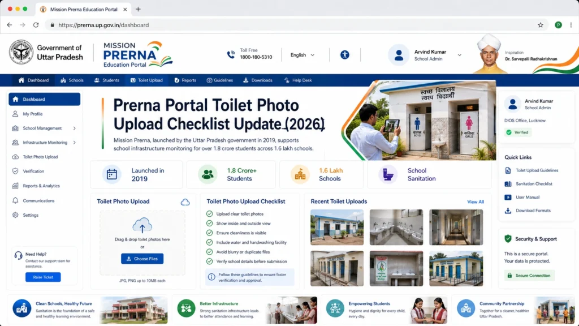The height and width of the screenshot is (326, 579).
Task: Click the Verified status badge
Action: pos(518,132)
